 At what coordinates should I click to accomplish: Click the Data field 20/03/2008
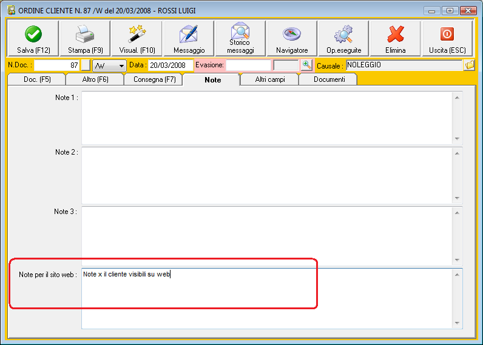click(x=171, y=65)
